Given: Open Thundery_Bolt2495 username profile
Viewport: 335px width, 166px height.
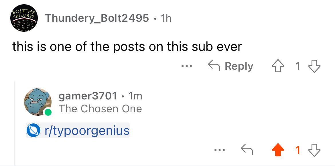Looking at the screenshot, I should [x=97, y=18].
